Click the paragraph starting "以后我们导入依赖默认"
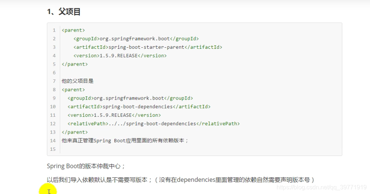Image resolution: width=370 pixels, height=194 pixels. click(181, 180)
